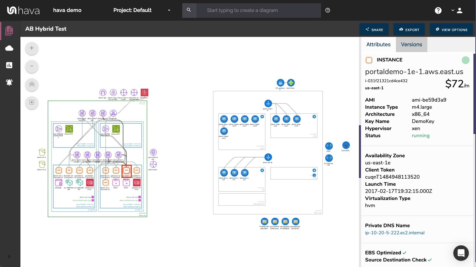This screenshot has height=267, width=476.
Task: Switch to the Versions tab
Action: tap(411, 44)
